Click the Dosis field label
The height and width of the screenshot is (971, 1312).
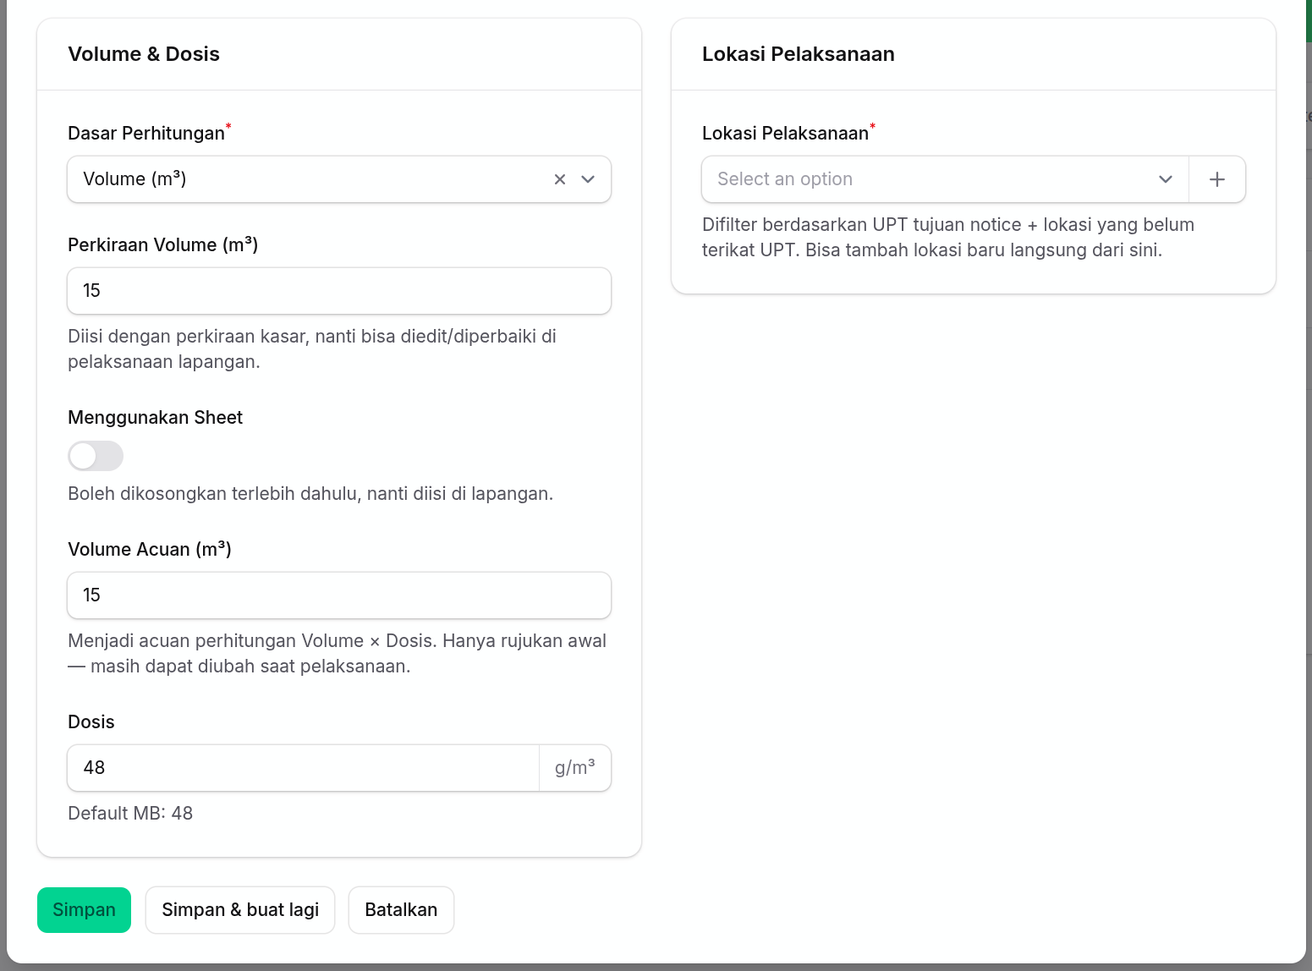click(x=91, y=722)
